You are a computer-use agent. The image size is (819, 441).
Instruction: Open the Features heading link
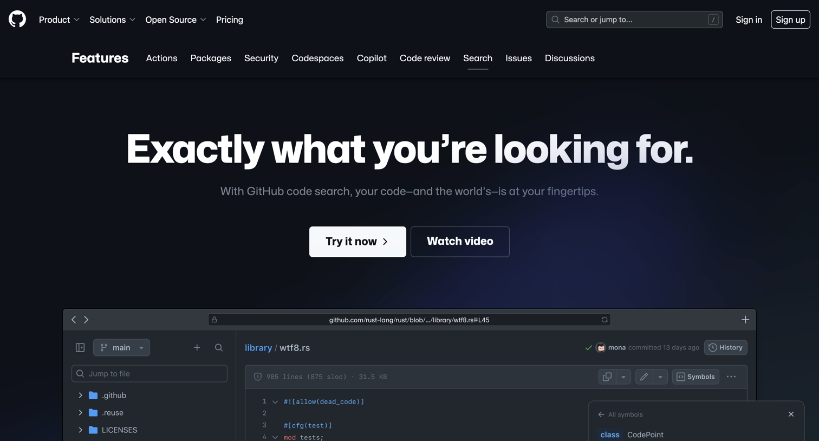100,58
